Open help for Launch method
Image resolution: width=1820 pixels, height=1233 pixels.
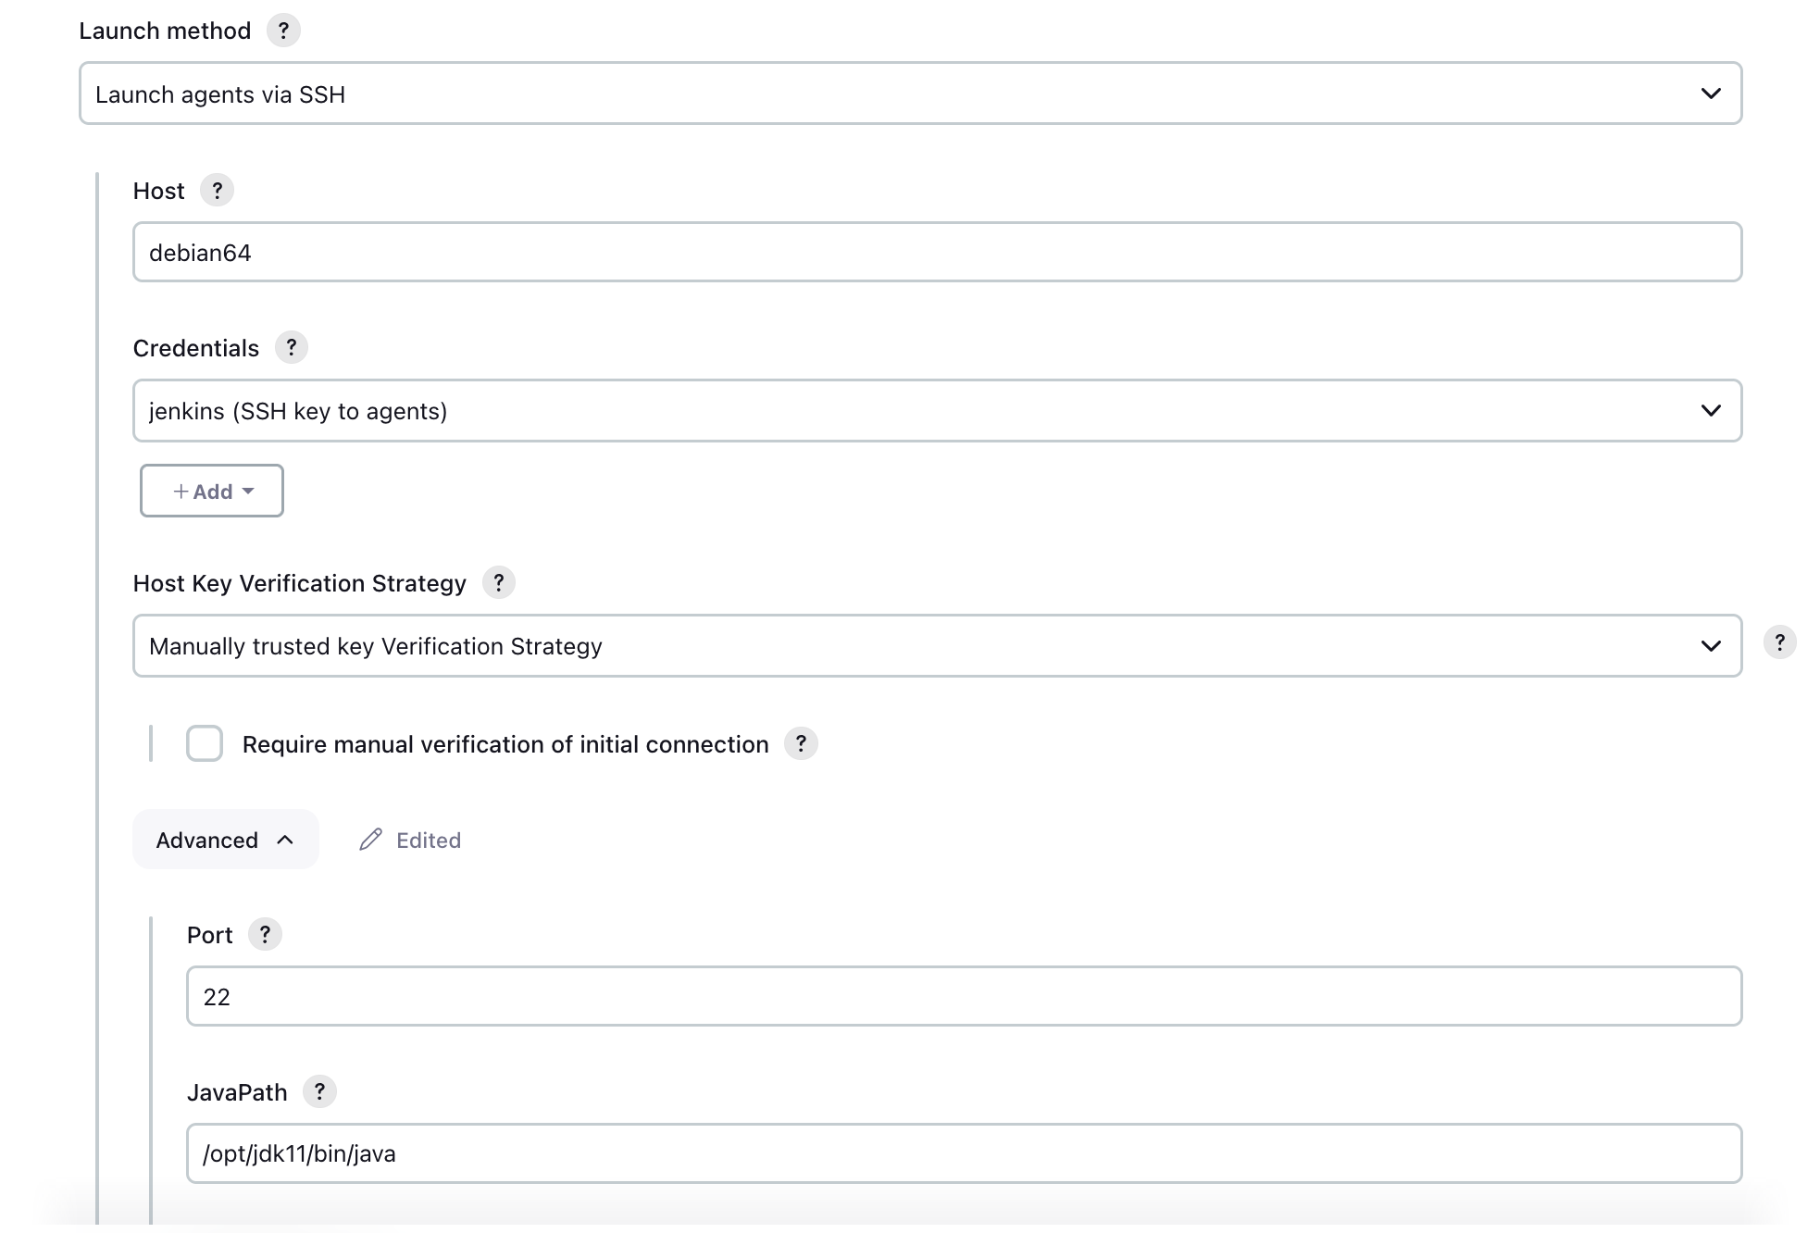283,31
